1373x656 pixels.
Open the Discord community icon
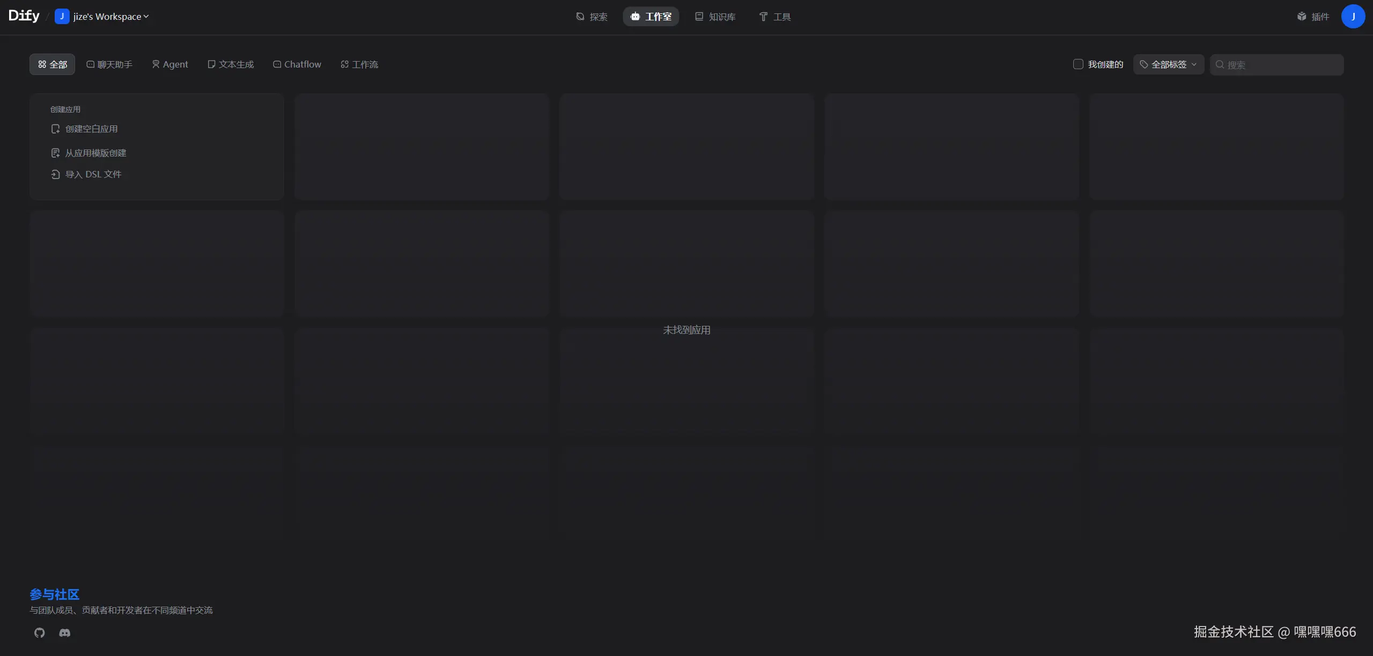click(64, 633)
